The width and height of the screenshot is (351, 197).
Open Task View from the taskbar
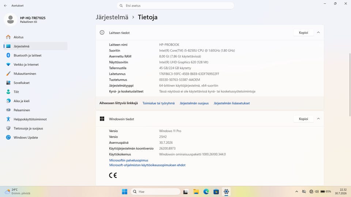[x=186, y=192]
